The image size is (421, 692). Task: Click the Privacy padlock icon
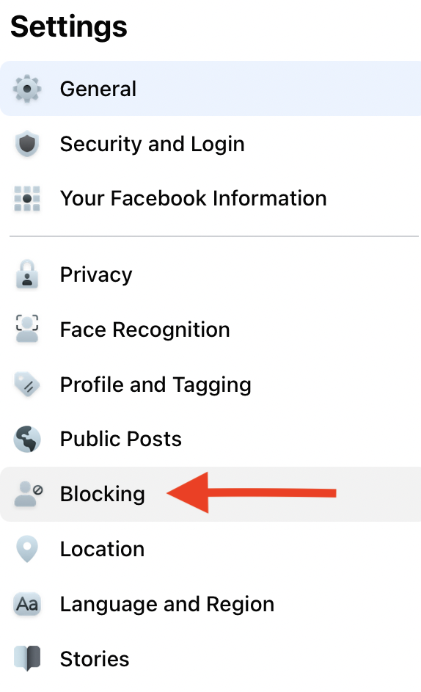pos(27,274)
